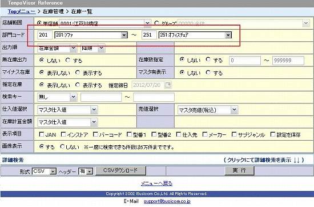Screen dimensions: 314x207
Task: Open the single-store dropdown showing 江戸川橋店
Action: [105, 23]
